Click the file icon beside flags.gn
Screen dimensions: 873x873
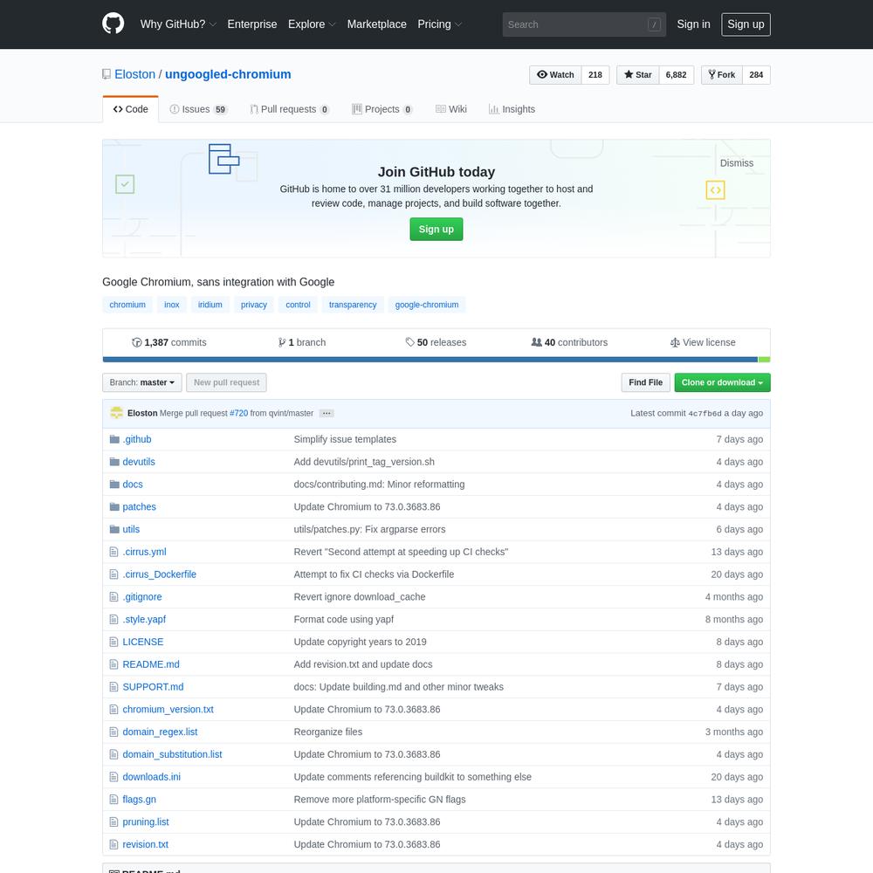pyautogui.click(x=113, y=800)
